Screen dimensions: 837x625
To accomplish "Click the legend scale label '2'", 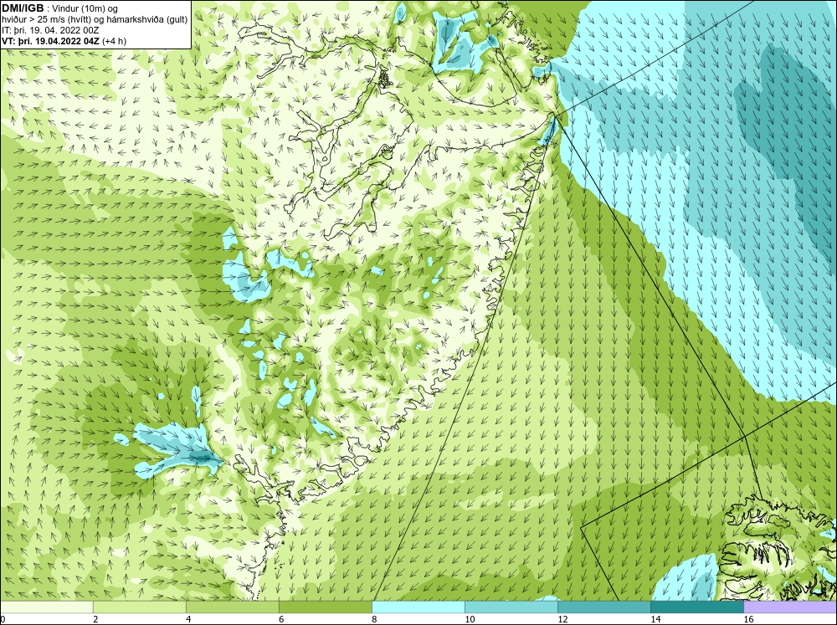I will coord(95,619).
